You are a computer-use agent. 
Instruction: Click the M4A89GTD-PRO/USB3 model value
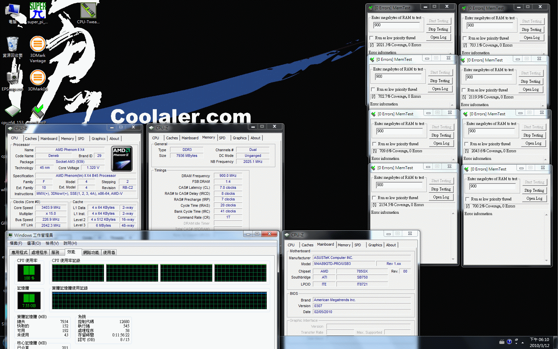pos(344,264)
